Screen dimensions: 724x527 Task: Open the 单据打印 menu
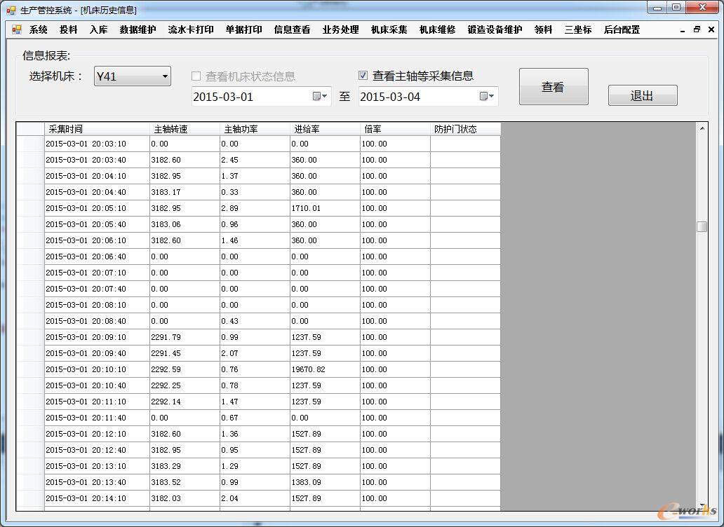(x=244, y=30)
